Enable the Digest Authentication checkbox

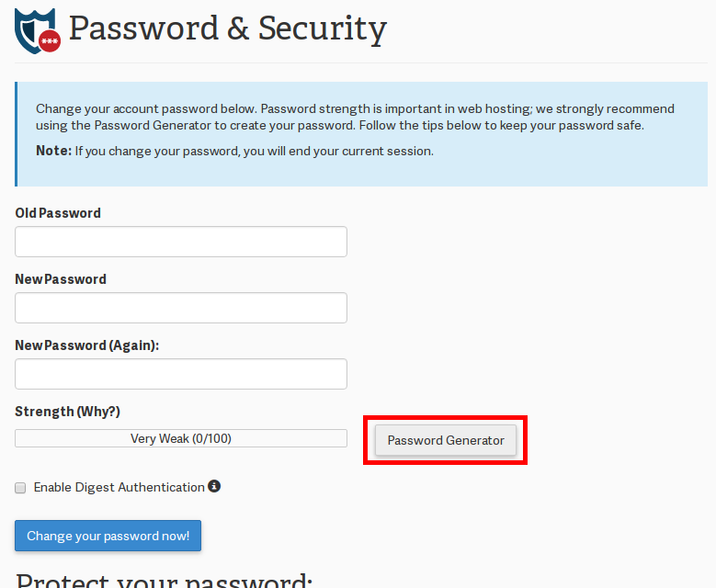pos(20,488)
